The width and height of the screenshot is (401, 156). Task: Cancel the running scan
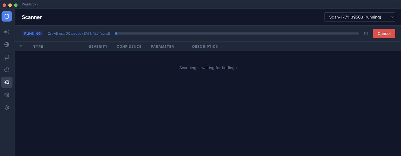[x=384, y=33]
